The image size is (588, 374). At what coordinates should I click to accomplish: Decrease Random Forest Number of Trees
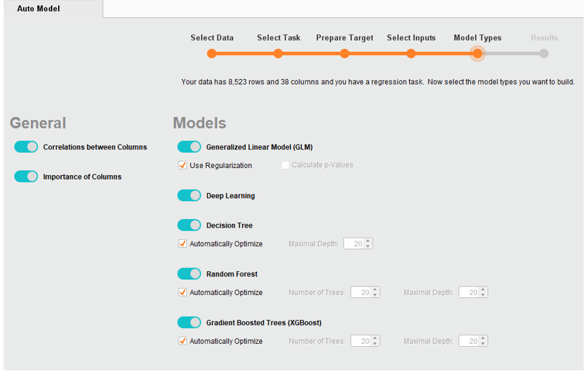375,295
